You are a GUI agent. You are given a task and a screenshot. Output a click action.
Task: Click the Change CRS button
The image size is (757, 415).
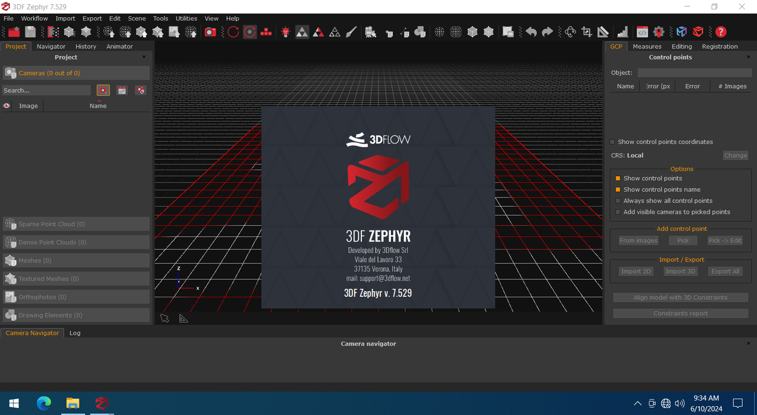click(736, 155)
